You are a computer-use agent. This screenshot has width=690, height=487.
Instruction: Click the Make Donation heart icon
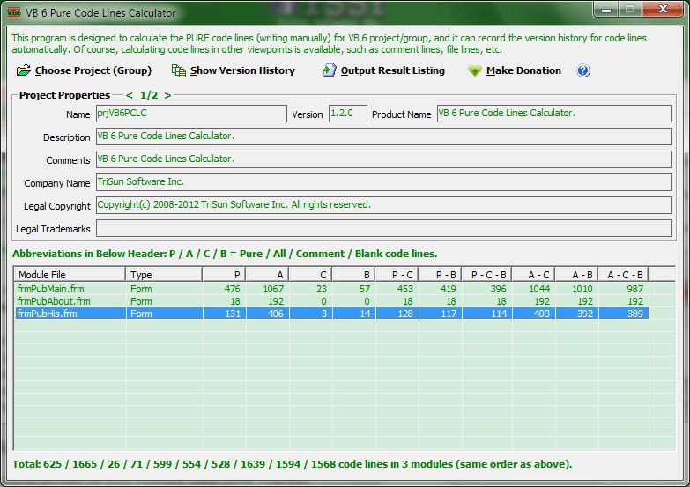474,70
